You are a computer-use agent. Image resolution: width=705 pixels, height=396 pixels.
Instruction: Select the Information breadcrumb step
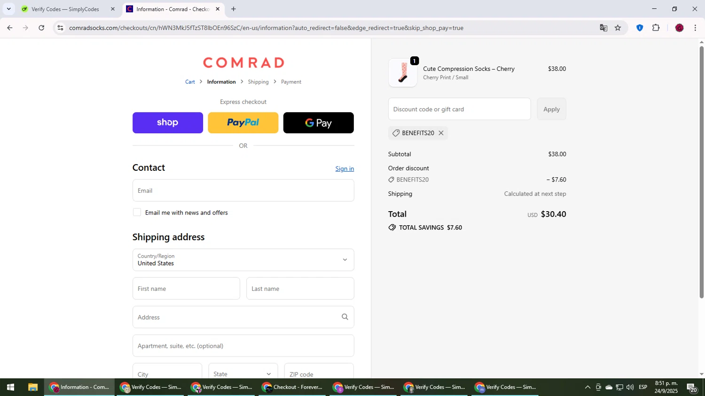tap(221, 82)
